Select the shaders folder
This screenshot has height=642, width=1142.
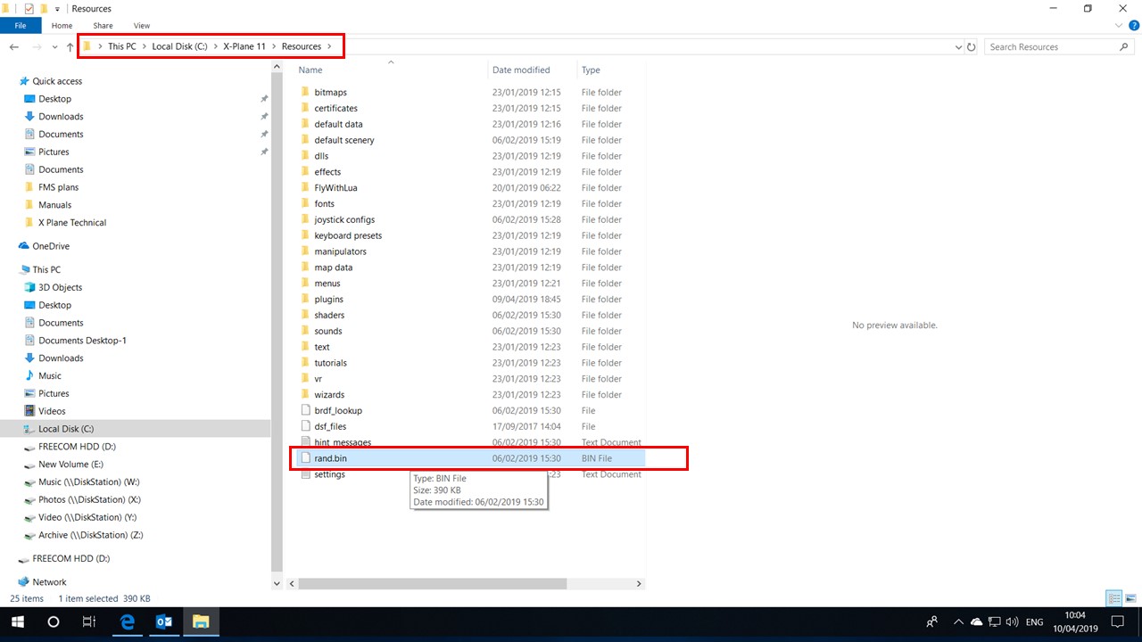tap(328, 315)
